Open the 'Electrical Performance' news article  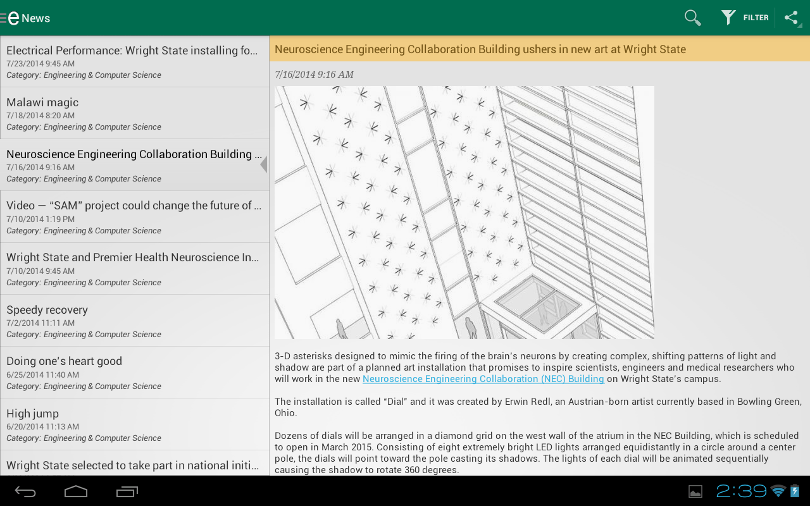[x=134, y=61]
